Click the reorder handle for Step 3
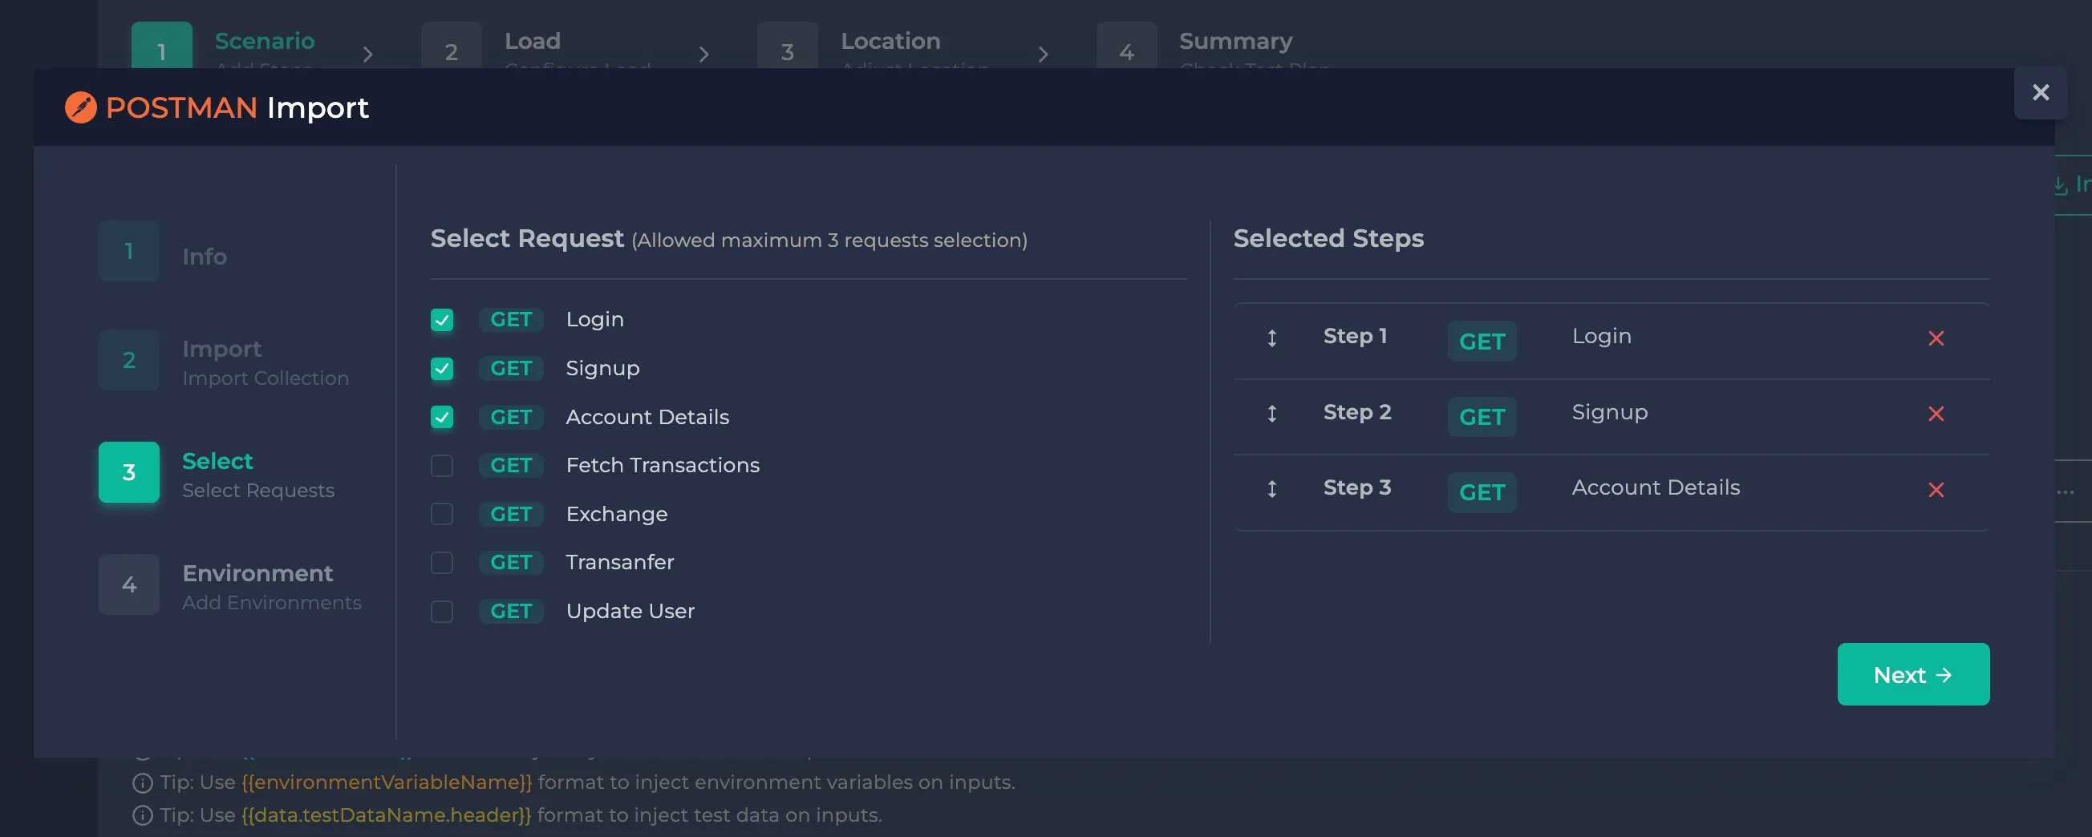This screenshot has height=837, width=2092. [x=1271, y=489]
